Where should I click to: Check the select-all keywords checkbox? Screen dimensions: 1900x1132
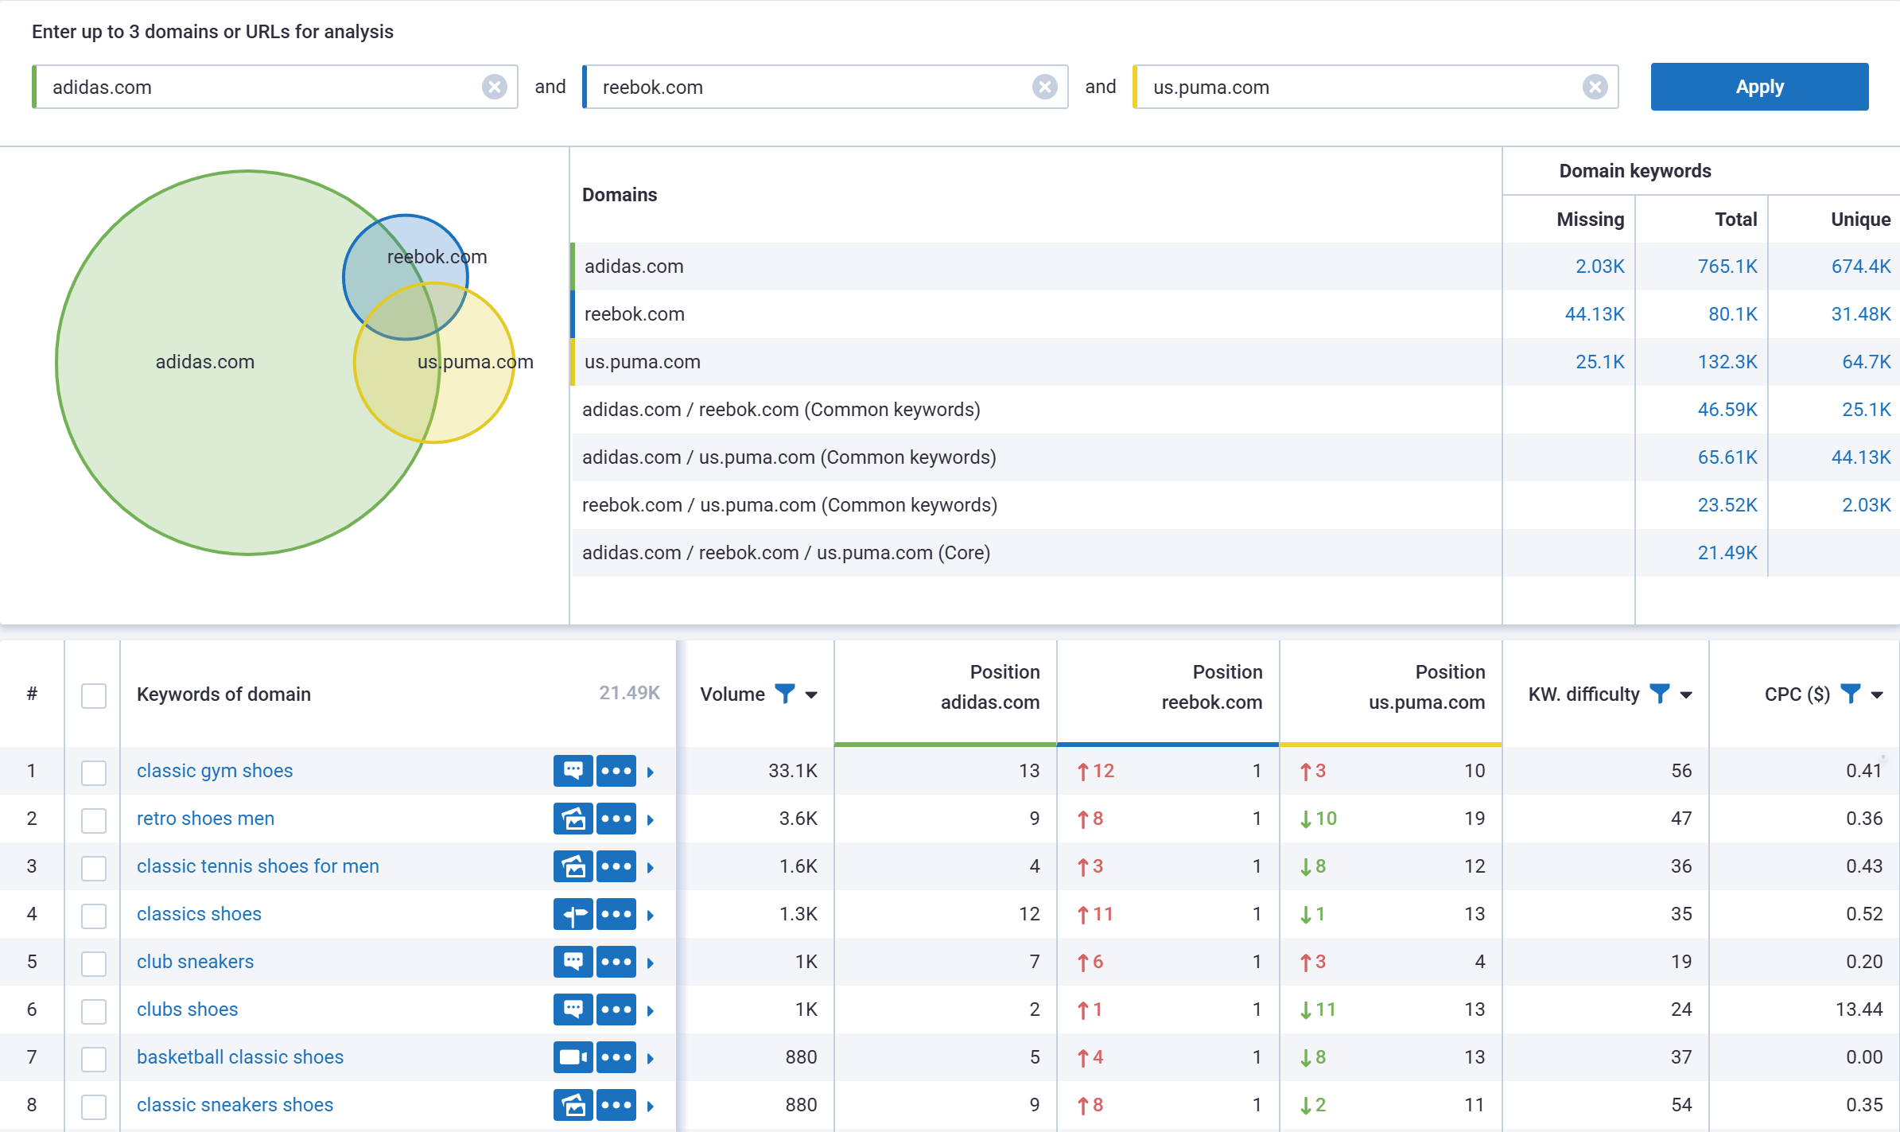coord(94,695)
